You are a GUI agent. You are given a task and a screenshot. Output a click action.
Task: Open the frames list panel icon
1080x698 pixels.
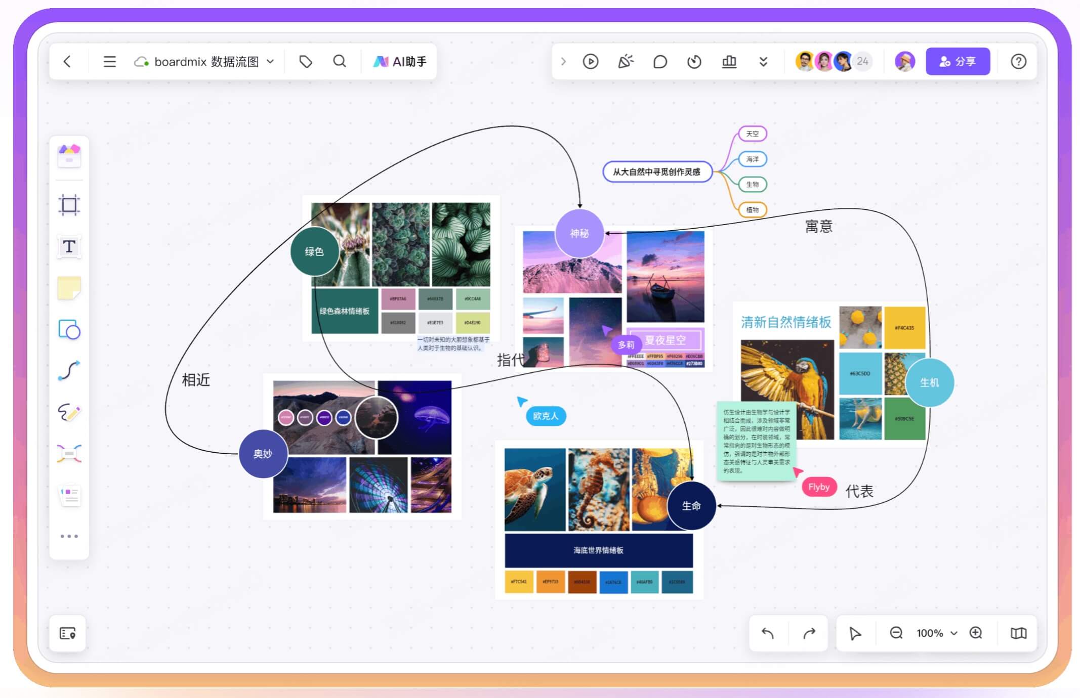pos(68,633)
